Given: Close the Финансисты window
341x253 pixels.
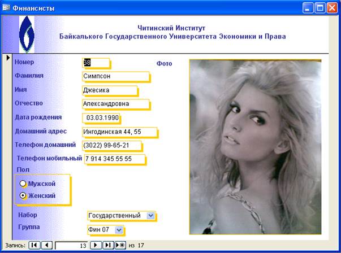Looking at the screenshot, I should tap(333, 8).
